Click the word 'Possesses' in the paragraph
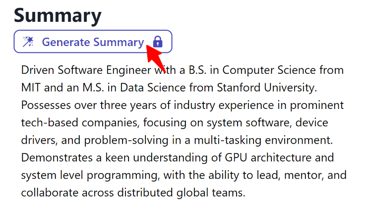The width and height of the screenshot is (372, 210). coord(46,105)
